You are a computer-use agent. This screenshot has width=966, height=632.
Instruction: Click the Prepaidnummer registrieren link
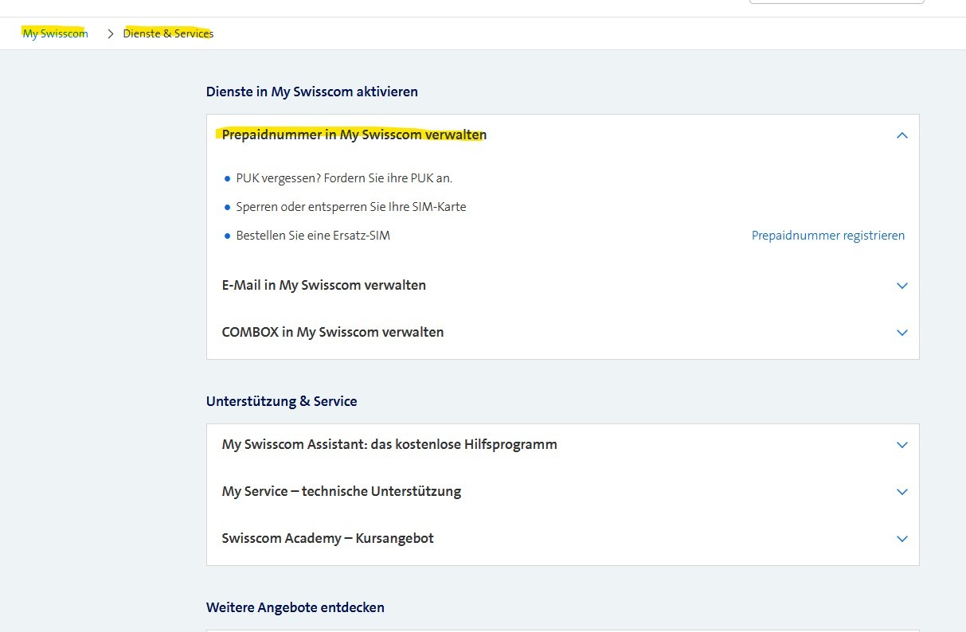(827, 235)
